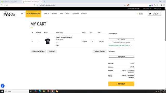Click the 2A Tee product thumbnail
Viewport: 166px width, 93px height.
pos(48,41)
